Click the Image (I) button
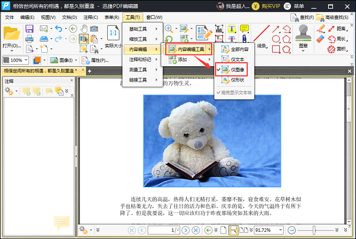356x239 pixels. (62, 60)
